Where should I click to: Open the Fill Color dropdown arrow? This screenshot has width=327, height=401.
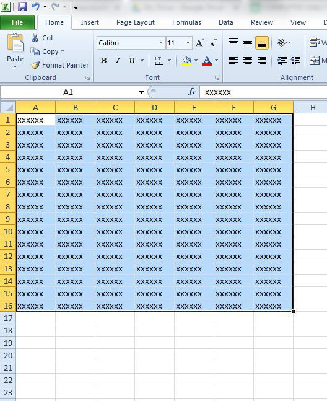[x=196, y=61]
